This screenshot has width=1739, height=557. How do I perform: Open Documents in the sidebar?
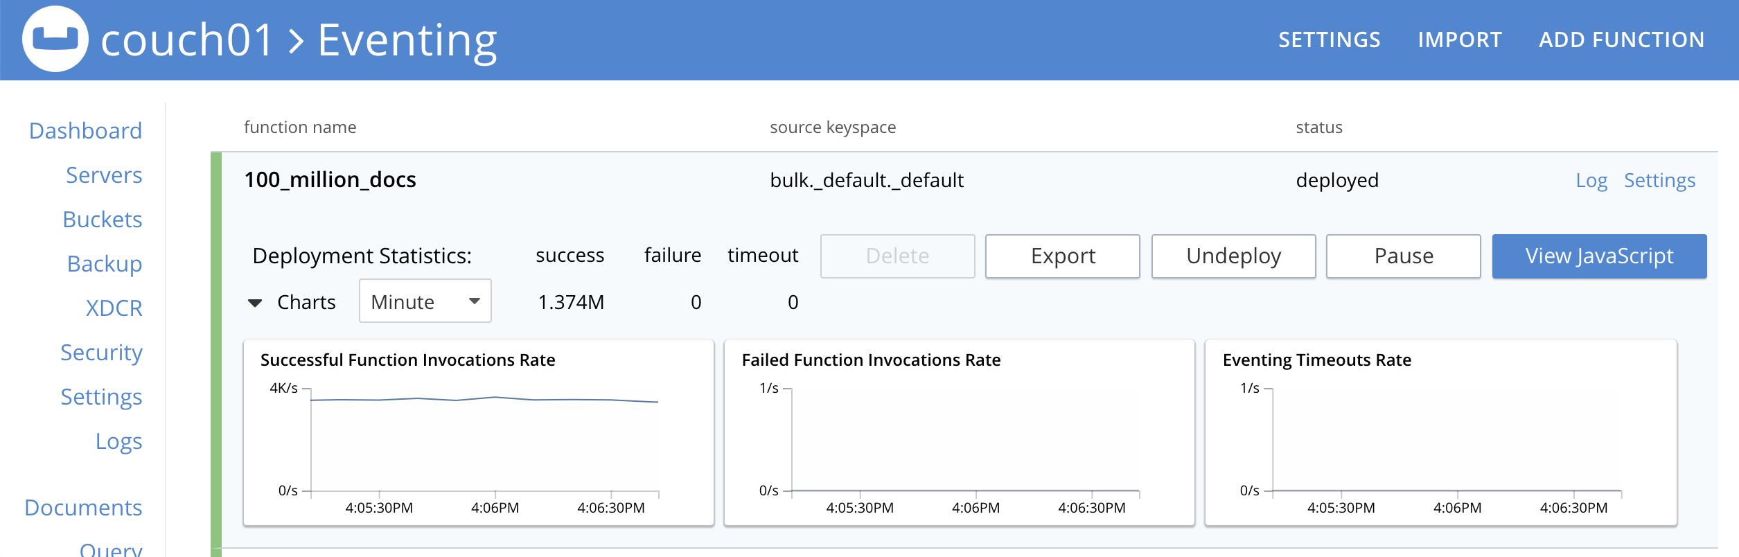click(83, 507)
